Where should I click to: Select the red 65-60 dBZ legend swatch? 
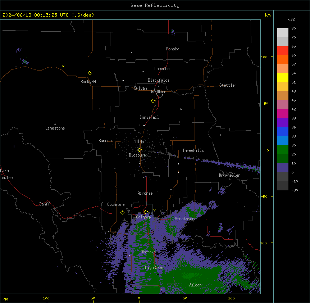(283, 51)
